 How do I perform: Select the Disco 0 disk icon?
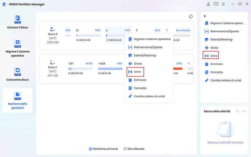click(52, 28)
